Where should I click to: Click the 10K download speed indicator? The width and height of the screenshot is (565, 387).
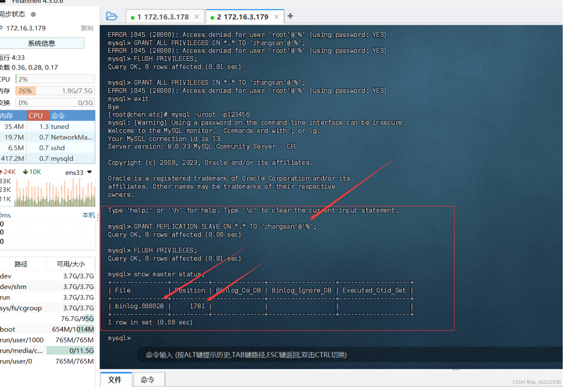pyautogui.click(x=32, y=172)
